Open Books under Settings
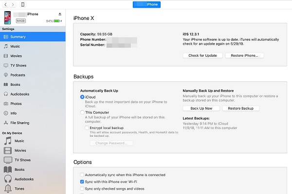 33,84
